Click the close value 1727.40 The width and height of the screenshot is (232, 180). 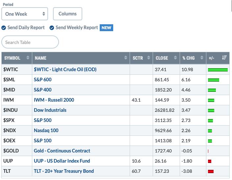tap(163, 151)
